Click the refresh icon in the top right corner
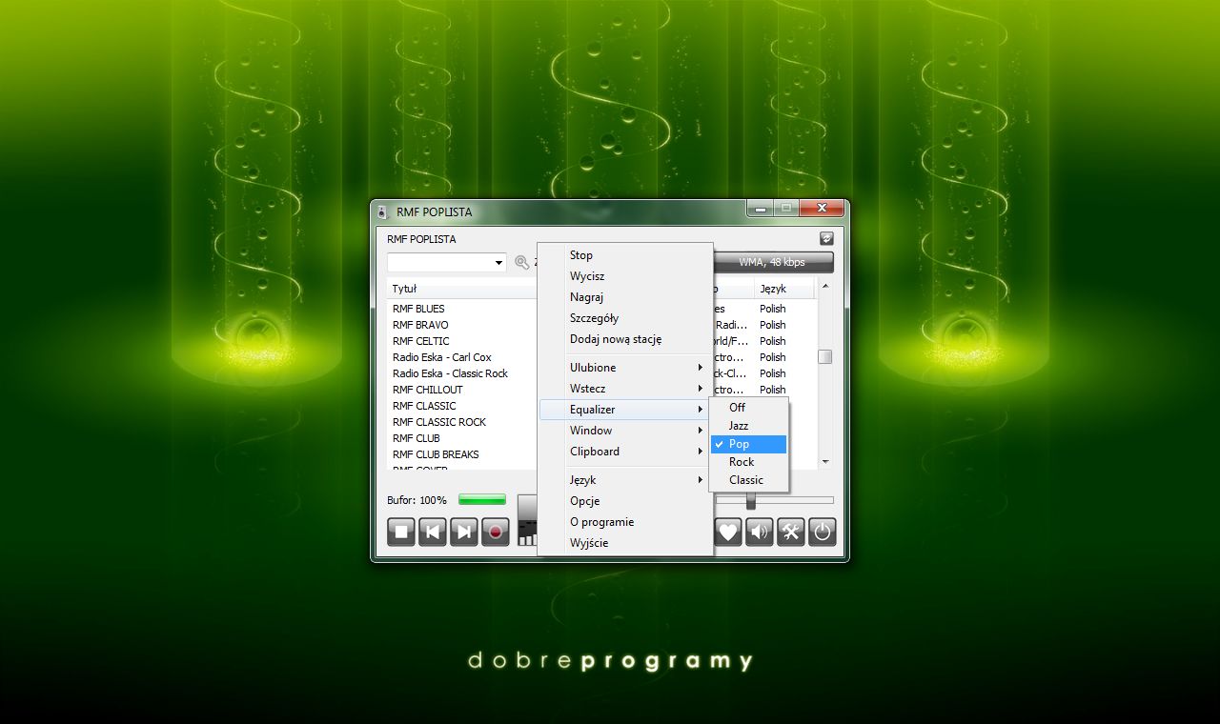 pyautogui.click(x=826, y=239)
